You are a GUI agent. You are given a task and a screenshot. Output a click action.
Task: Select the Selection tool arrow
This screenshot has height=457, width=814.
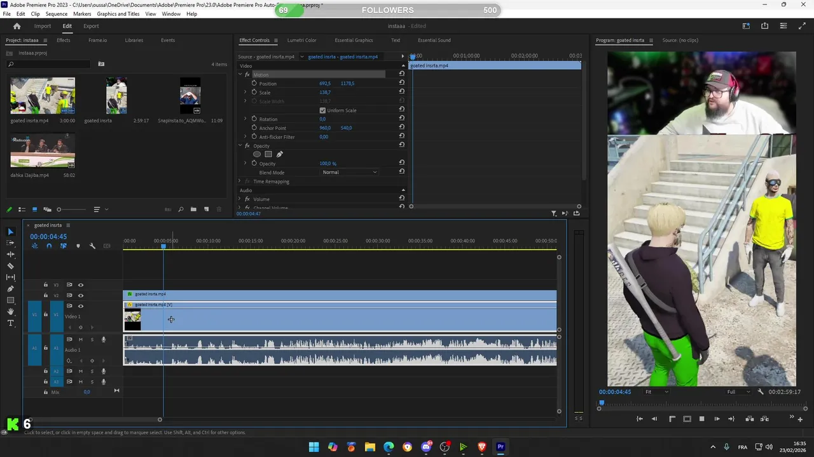(x=10, y=232)
